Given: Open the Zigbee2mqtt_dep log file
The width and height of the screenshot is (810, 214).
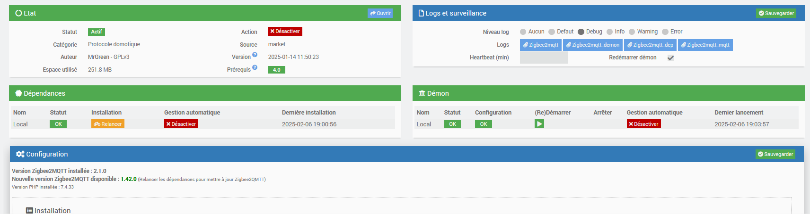Looking at the screenshot, I should (x=650, y=45).
